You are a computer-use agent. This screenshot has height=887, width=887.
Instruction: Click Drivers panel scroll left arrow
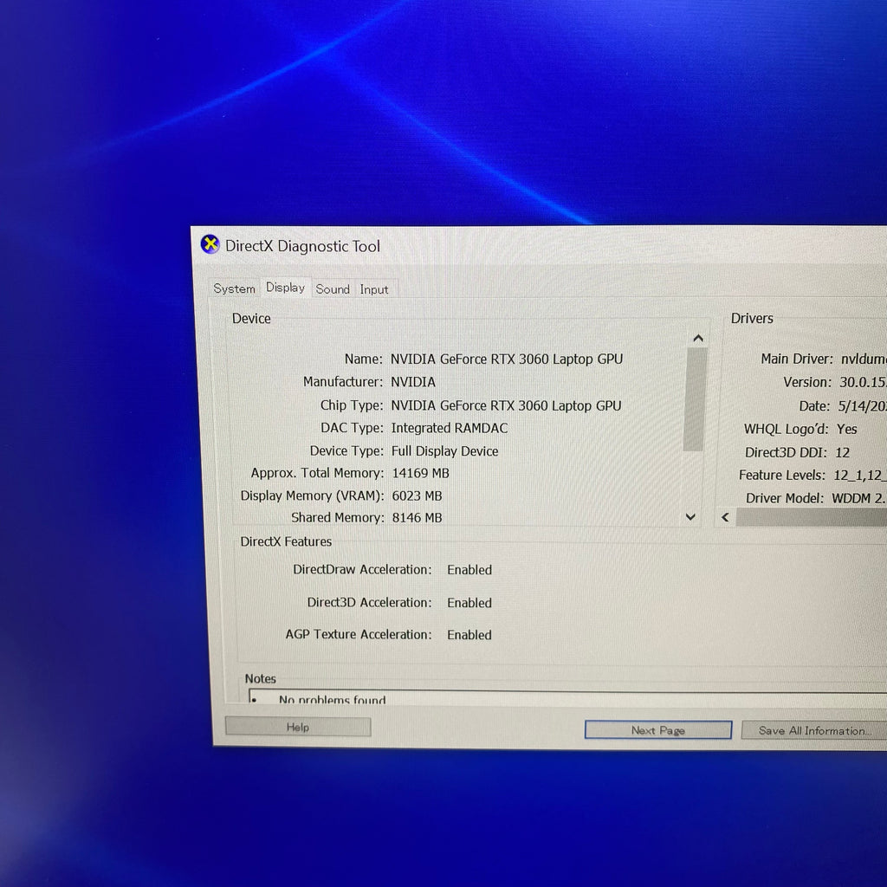[725, 517]
